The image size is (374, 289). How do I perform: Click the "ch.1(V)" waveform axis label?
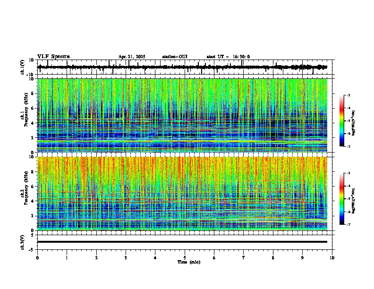(23, 67)
